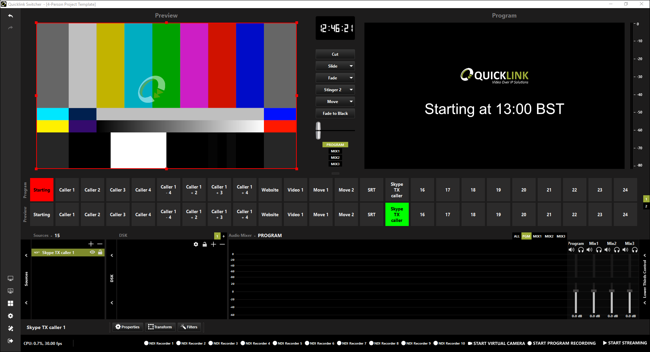This screenshot has width=650, height=352.
Task: Expand the Stinger 2 dropdown arrow
Action: click(351, 90)
